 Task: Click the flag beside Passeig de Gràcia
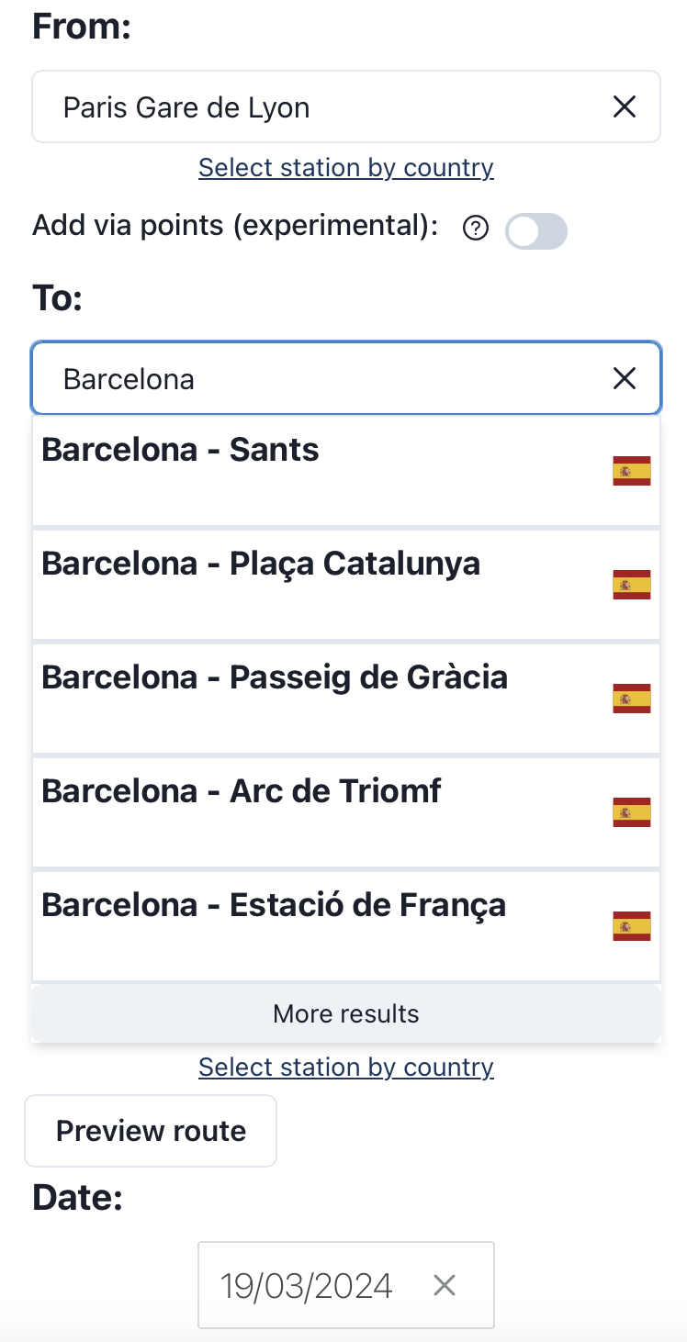[x=632, y=699]
